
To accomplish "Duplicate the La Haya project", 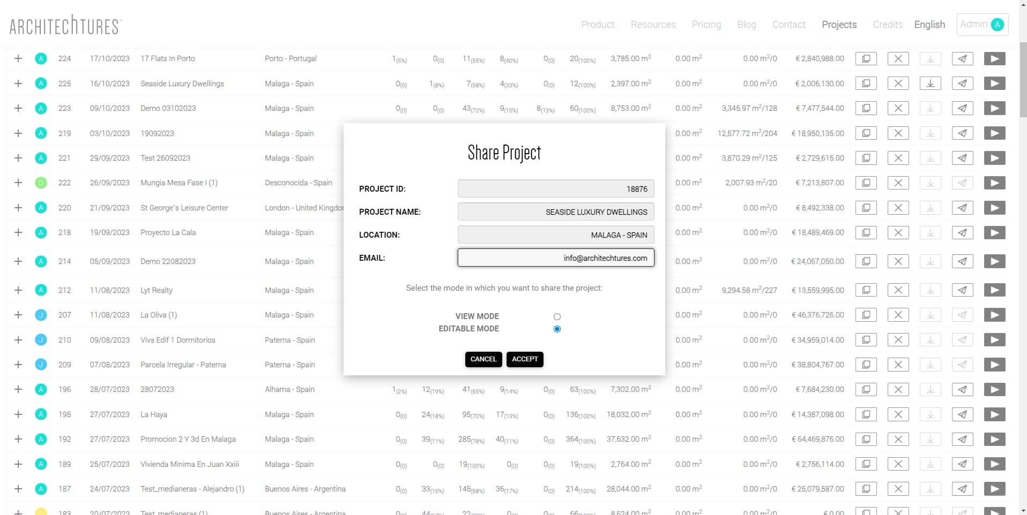I will (866, 414).
